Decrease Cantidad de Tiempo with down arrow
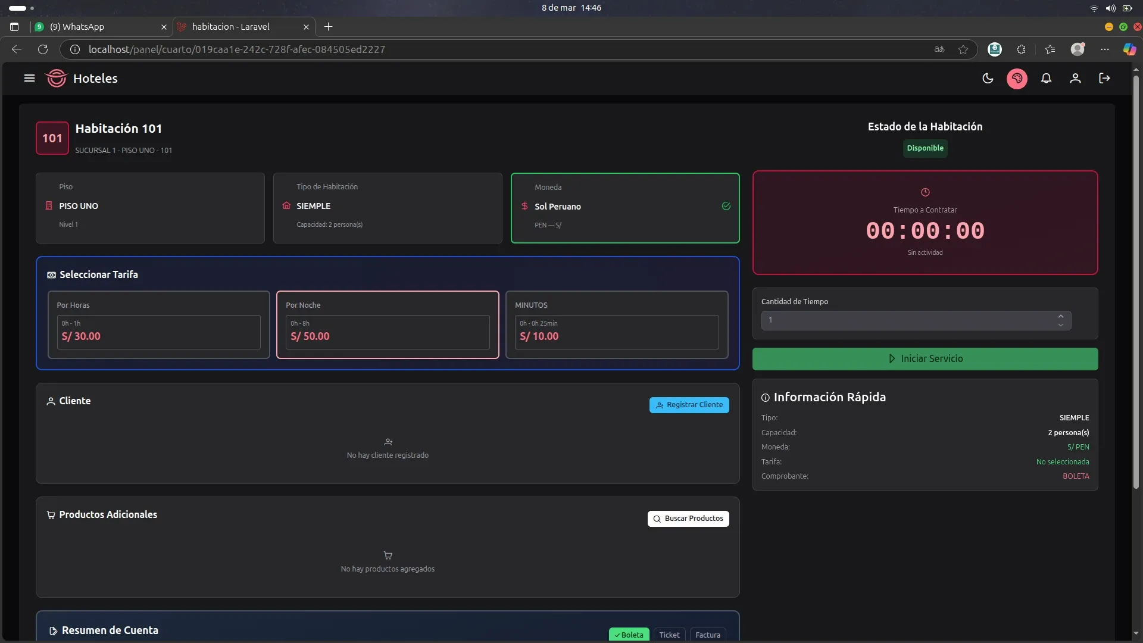 coord(1061,325)
